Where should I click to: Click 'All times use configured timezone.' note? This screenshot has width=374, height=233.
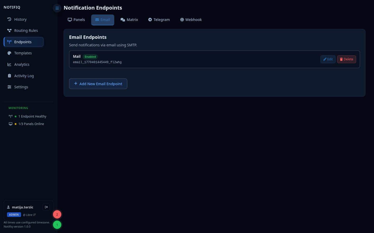click(x=27, y=222)
